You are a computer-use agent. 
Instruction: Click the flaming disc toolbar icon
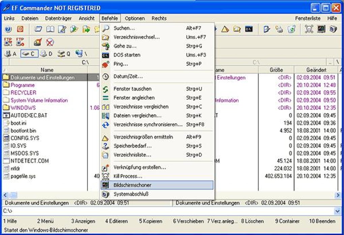coord(38,42)
